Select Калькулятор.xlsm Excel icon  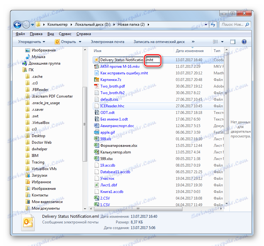[x=97, y=152]
